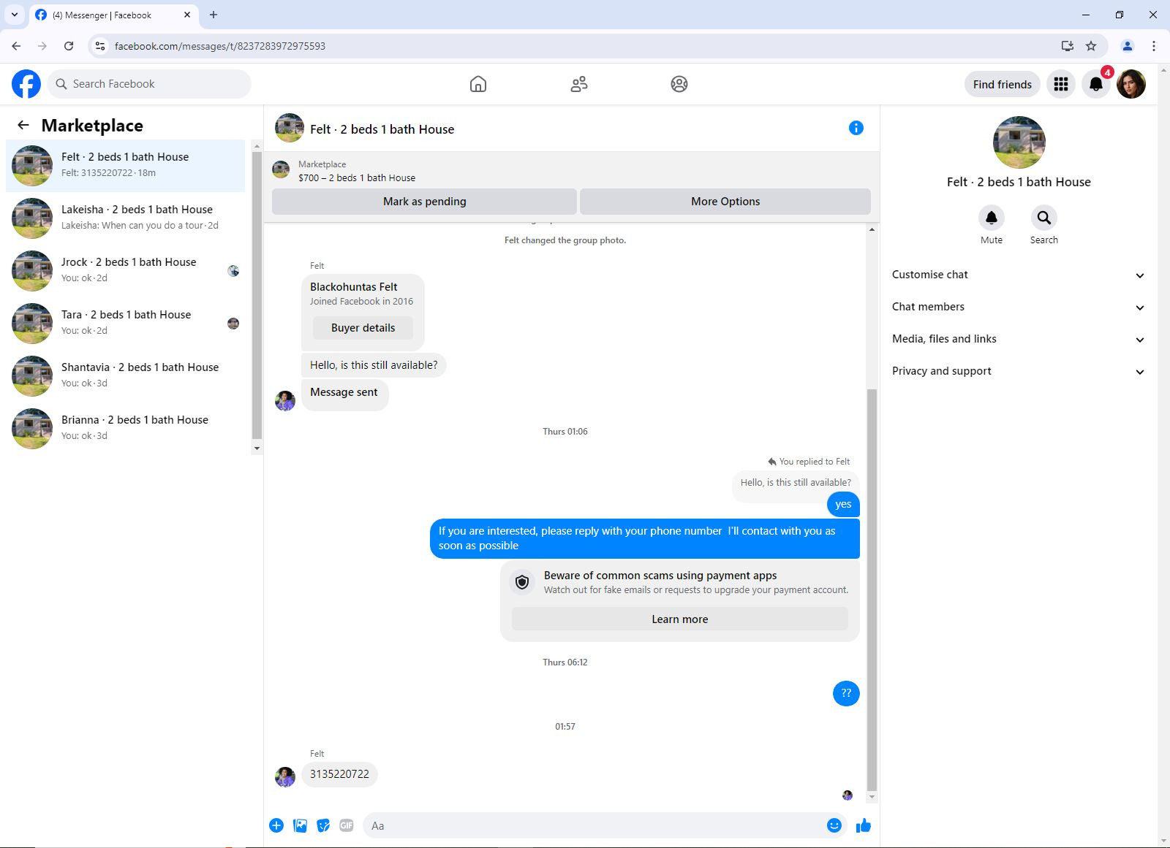Click the Find friends button
This screenshot has height=848, width=1170.
[1003, 84]
